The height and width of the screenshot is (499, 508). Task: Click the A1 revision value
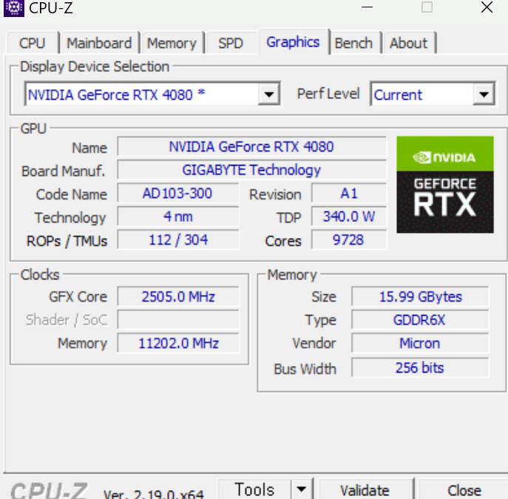coord(348,194)
